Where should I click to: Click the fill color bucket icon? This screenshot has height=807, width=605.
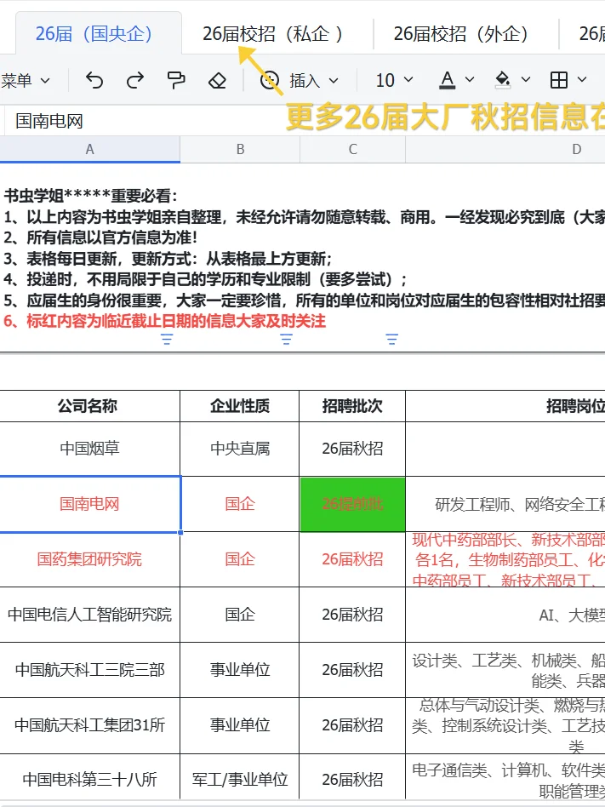tap(503, 80)
